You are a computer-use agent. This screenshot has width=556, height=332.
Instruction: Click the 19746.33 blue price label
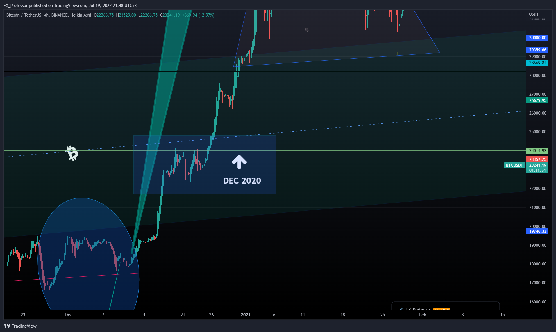pos(537,231)
